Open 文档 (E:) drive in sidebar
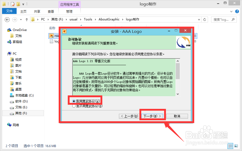The width and height of the screenshot is (242, 151). [19, 107]
